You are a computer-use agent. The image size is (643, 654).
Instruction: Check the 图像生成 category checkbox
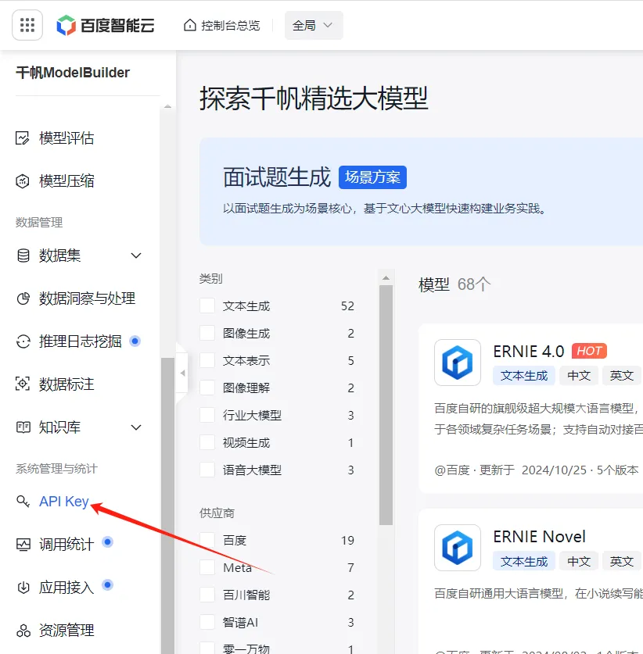(207, 333)
